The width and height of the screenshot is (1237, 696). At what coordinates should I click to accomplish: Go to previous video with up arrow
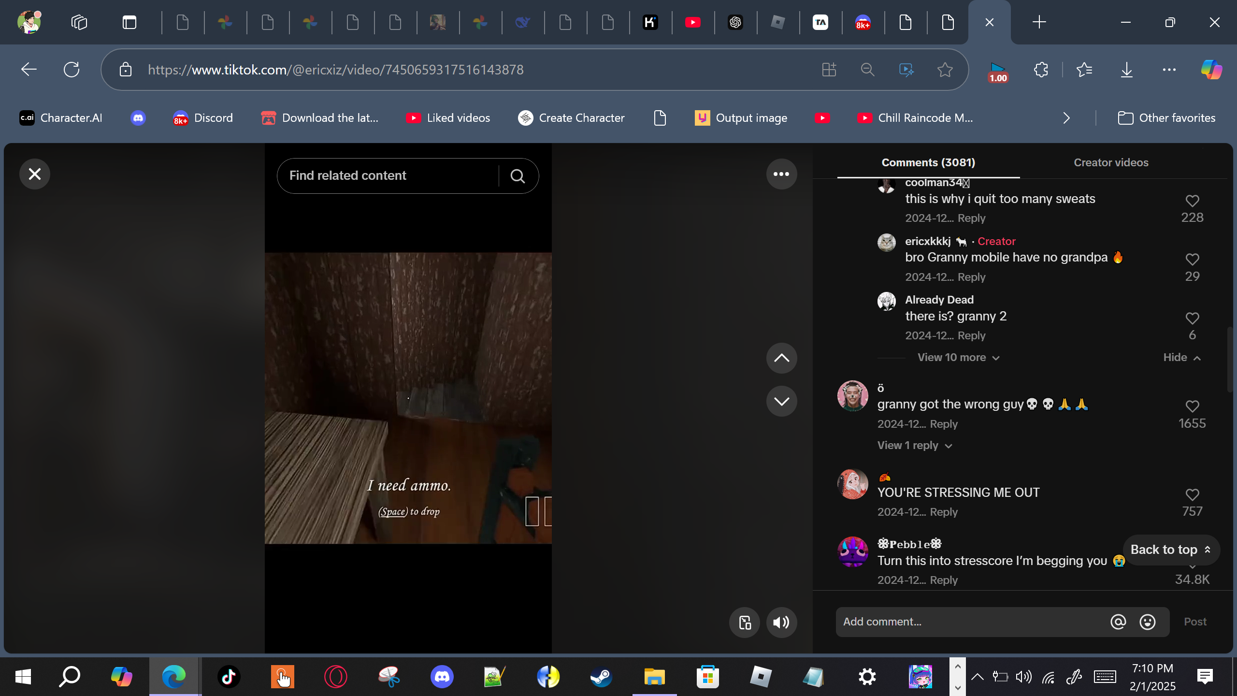(x=781, y=358)
